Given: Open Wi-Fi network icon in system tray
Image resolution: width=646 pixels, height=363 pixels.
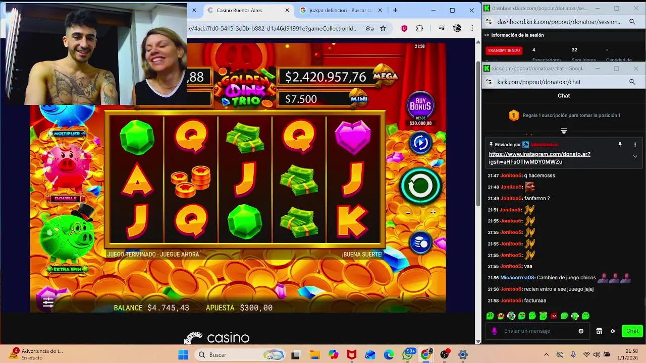Looking at the screenshot, I should (586, 355).
